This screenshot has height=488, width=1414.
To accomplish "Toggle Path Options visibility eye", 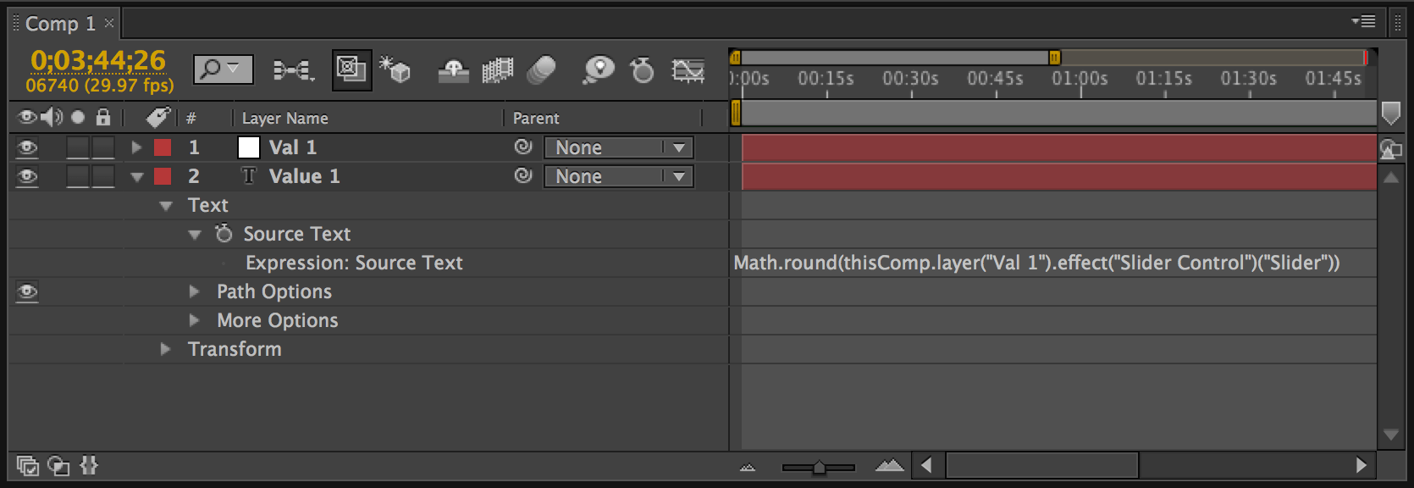I will point(27,291).
